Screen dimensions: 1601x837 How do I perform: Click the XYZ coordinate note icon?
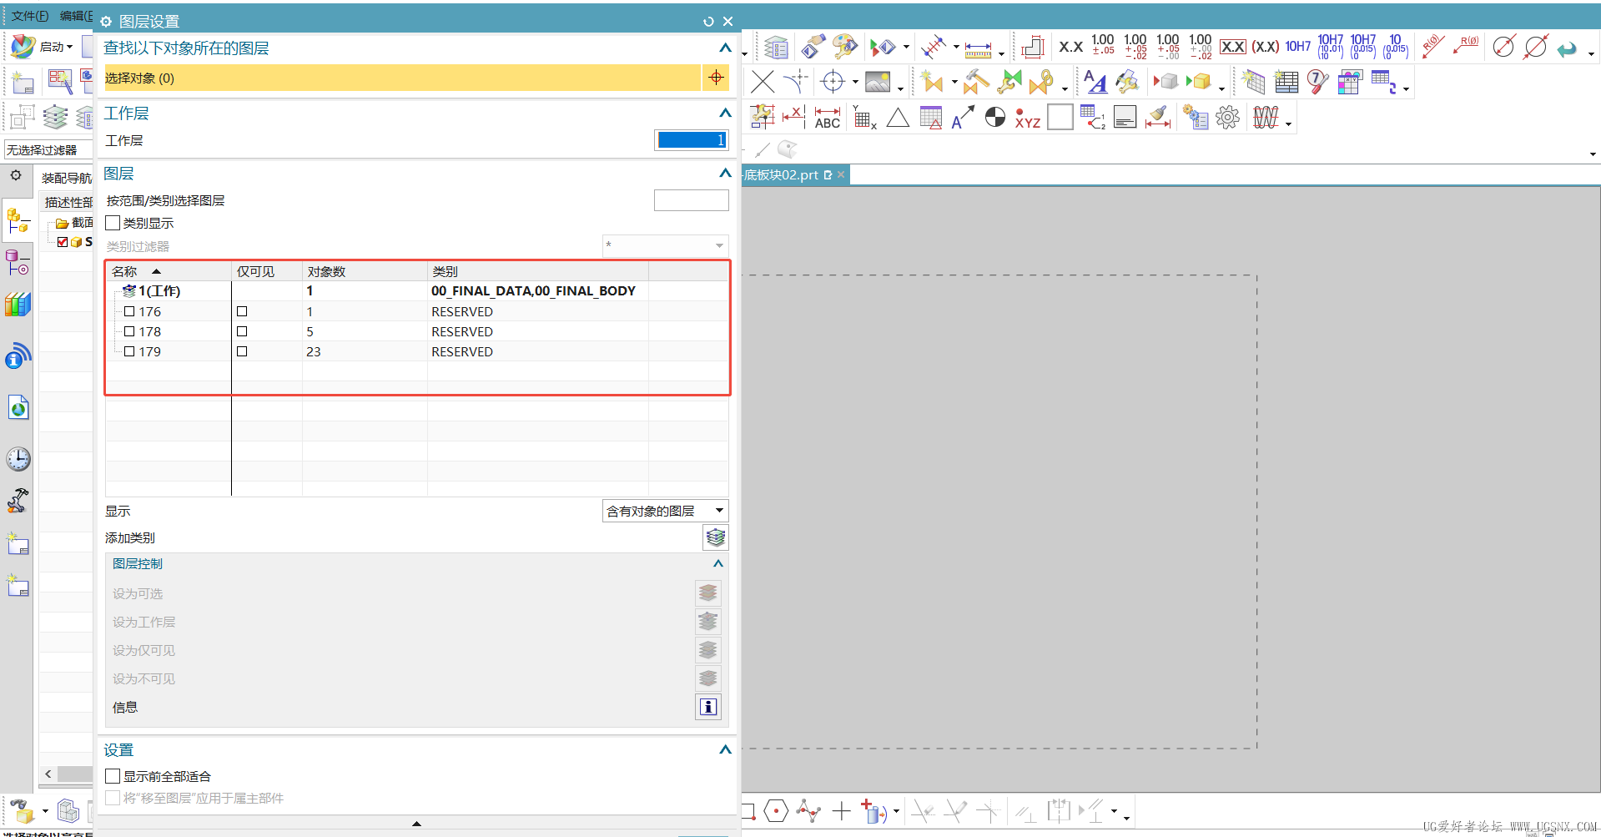[1027, 118]
